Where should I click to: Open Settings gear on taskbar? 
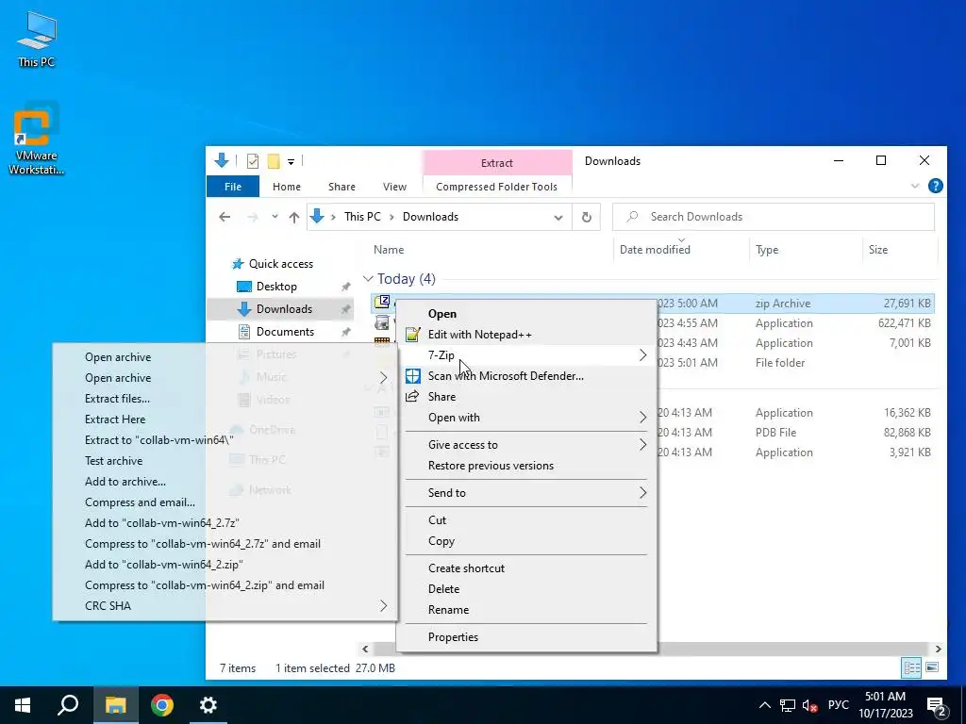[208, 705]
